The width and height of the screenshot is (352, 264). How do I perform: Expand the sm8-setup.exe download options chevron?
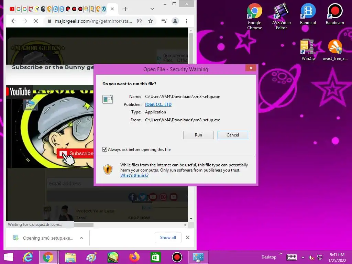tap(81, 238)
